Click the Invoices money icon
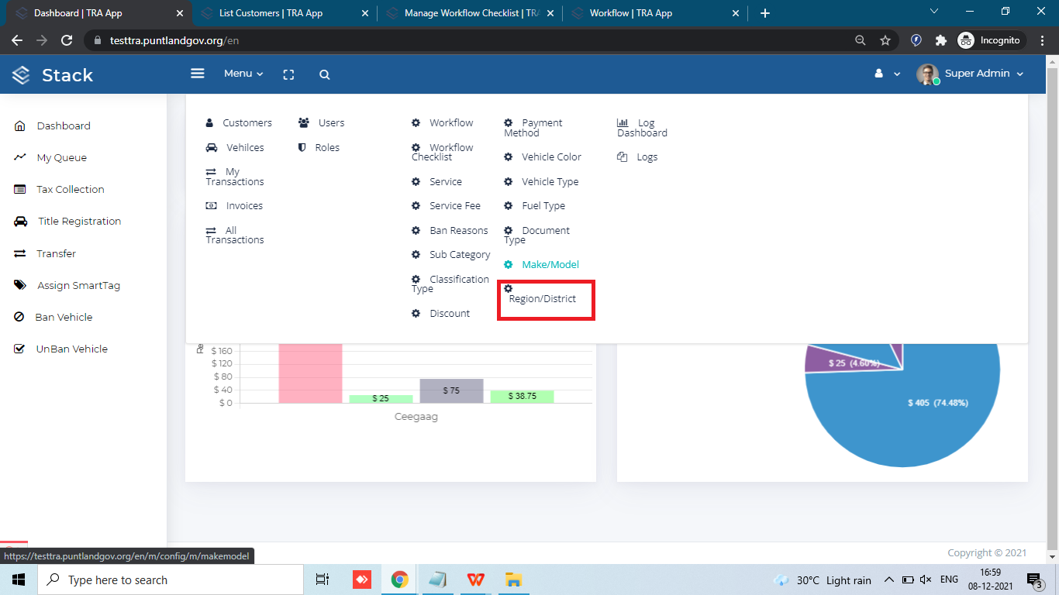 (211, 205)
